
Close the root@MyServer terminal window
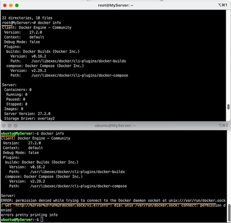[x=5, y=5]
